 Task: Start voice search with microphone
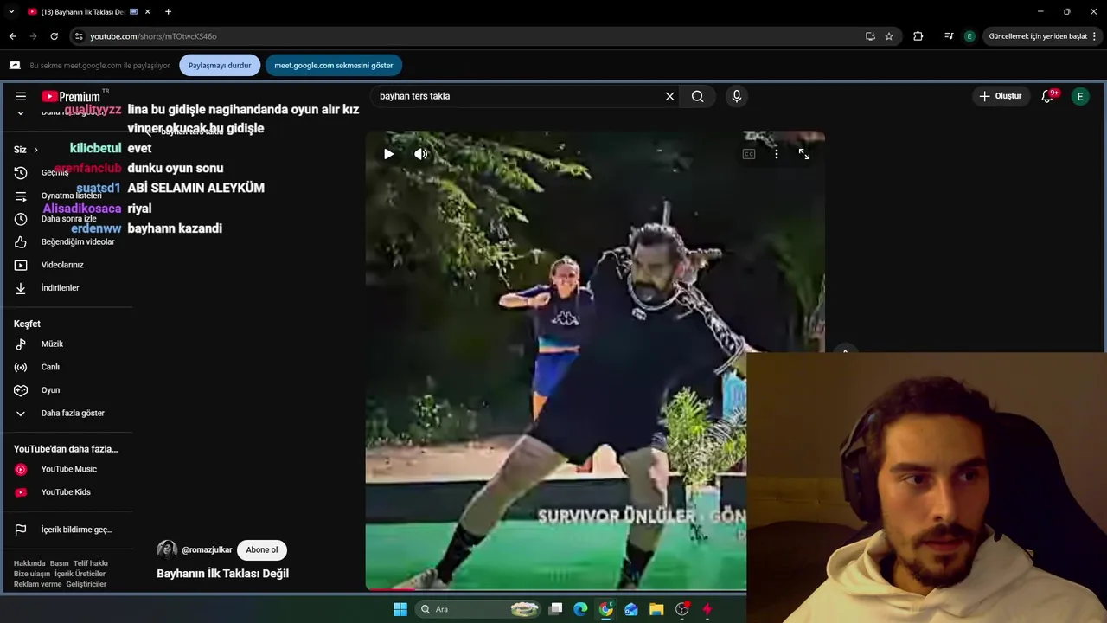point(737,96)
